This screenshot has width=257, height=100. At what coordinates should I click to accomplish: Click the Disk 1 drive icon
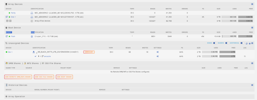coord(32,17)
